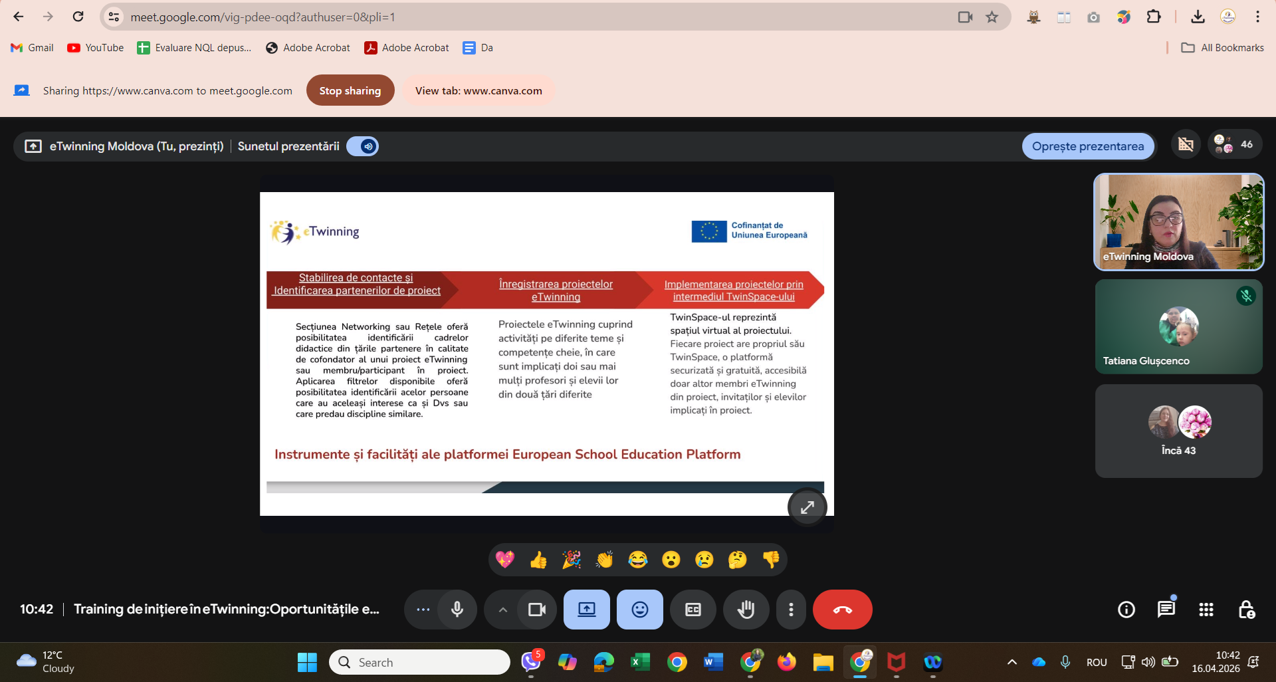This screenshot has width=1276, height=682.
Task: Toggle the Sunetul prezentării switch
Action: 363,146
